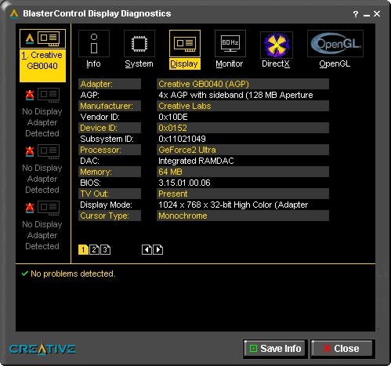Select adapter value Creative GB0040 (AGP)
391x366 pixels.
(x=243, y=84)
